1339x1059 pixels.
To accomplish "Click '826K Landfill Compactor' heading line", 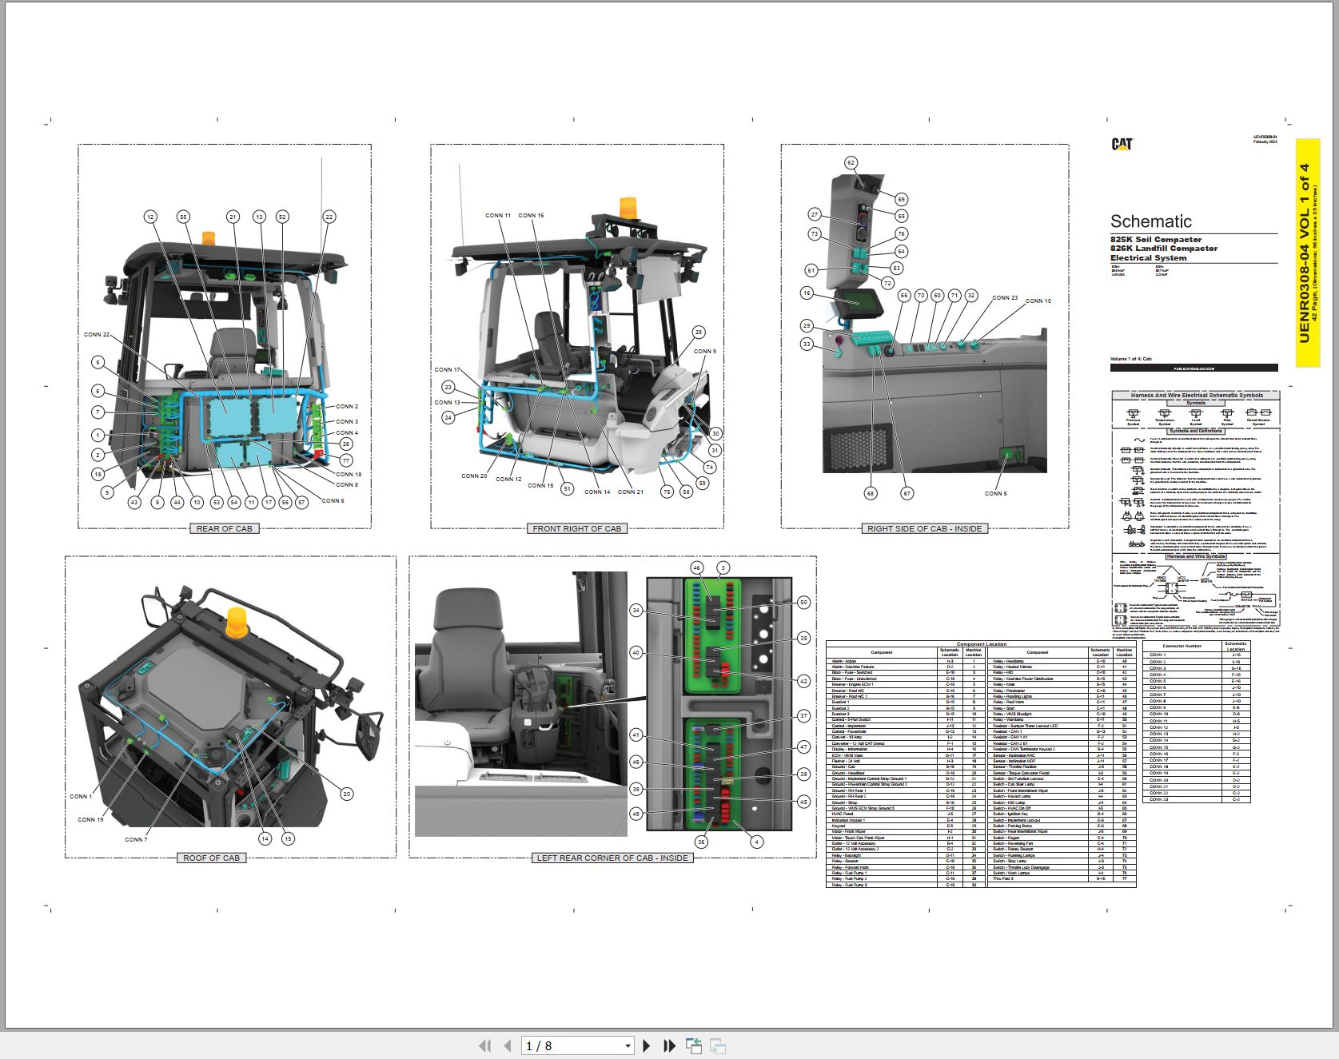I will click(1164, 249).
